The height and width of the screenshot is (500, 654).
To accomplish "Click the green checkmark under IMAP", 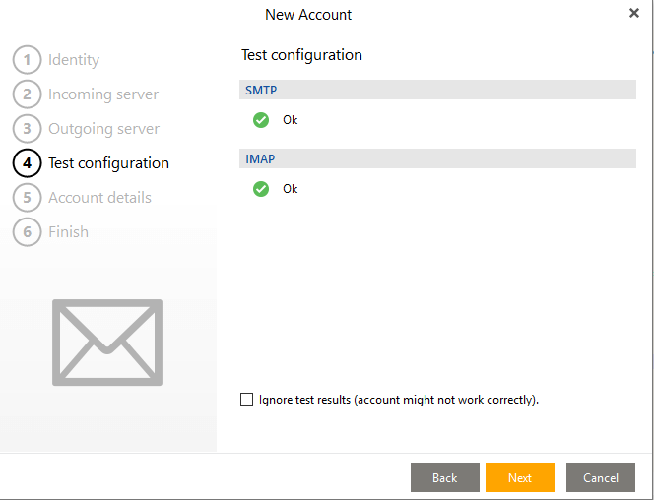I will (x=261, y=189).
